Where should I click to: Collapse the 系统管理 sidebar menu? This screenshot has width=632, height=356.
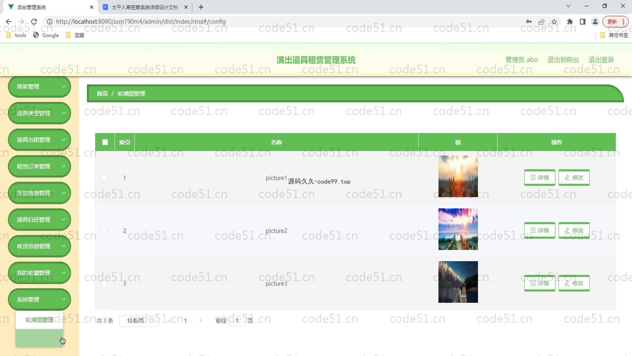point(39,299)
